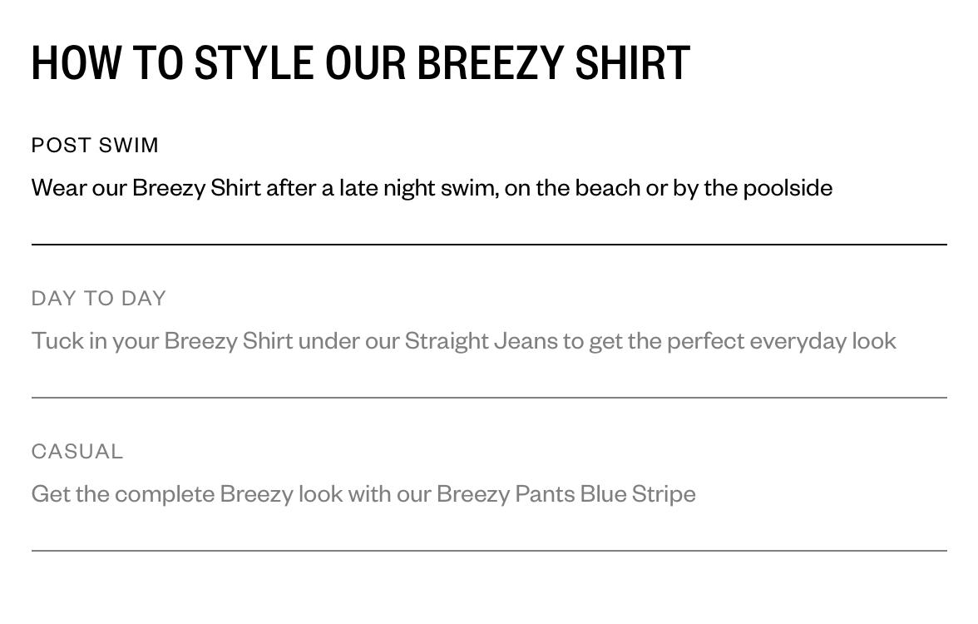The height and width of the screenshot is (624, 978).
Task: Click the word "STYLE" in the heading
Action: [254, 63]
